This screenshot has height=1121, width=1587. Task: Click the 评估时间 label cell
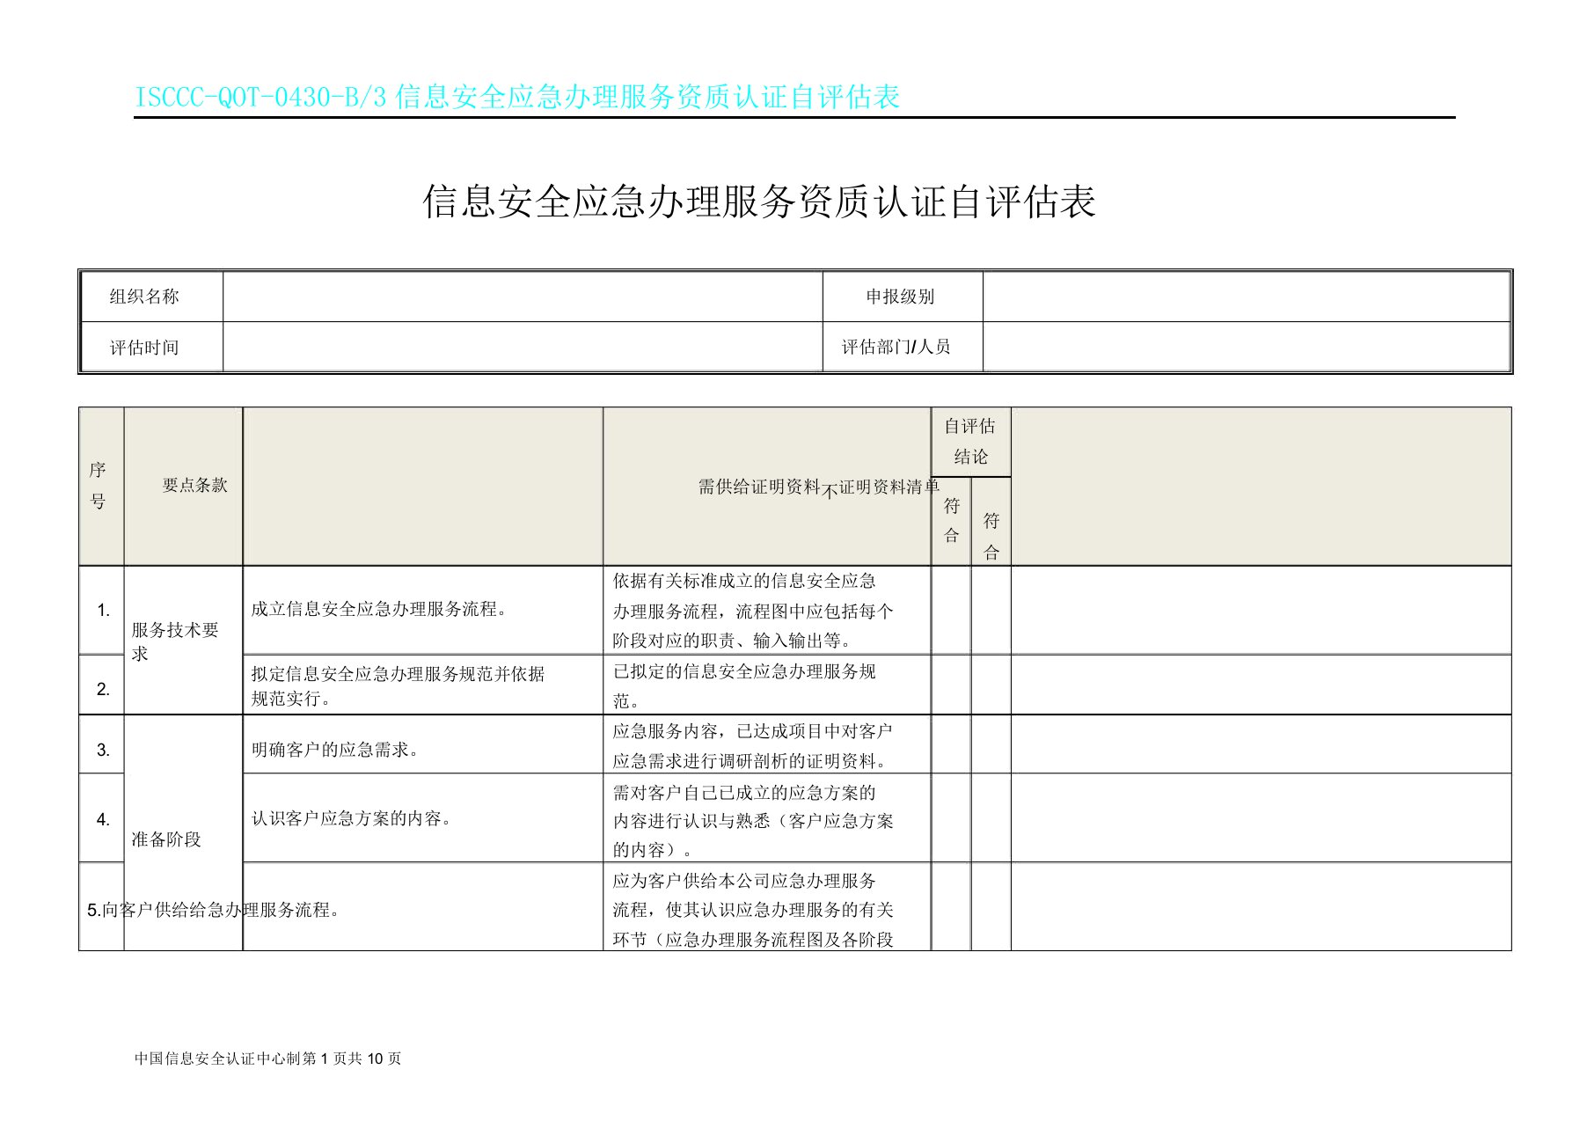click(152, 347)
